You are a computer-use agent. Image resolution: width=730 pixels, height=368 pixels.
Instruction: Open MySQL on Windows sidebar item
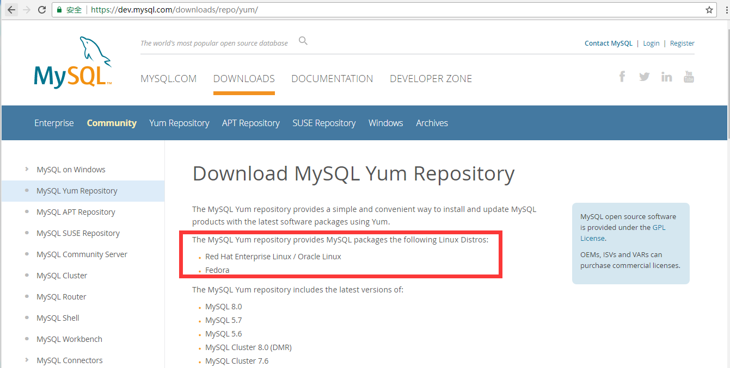[x=71, y=170]
